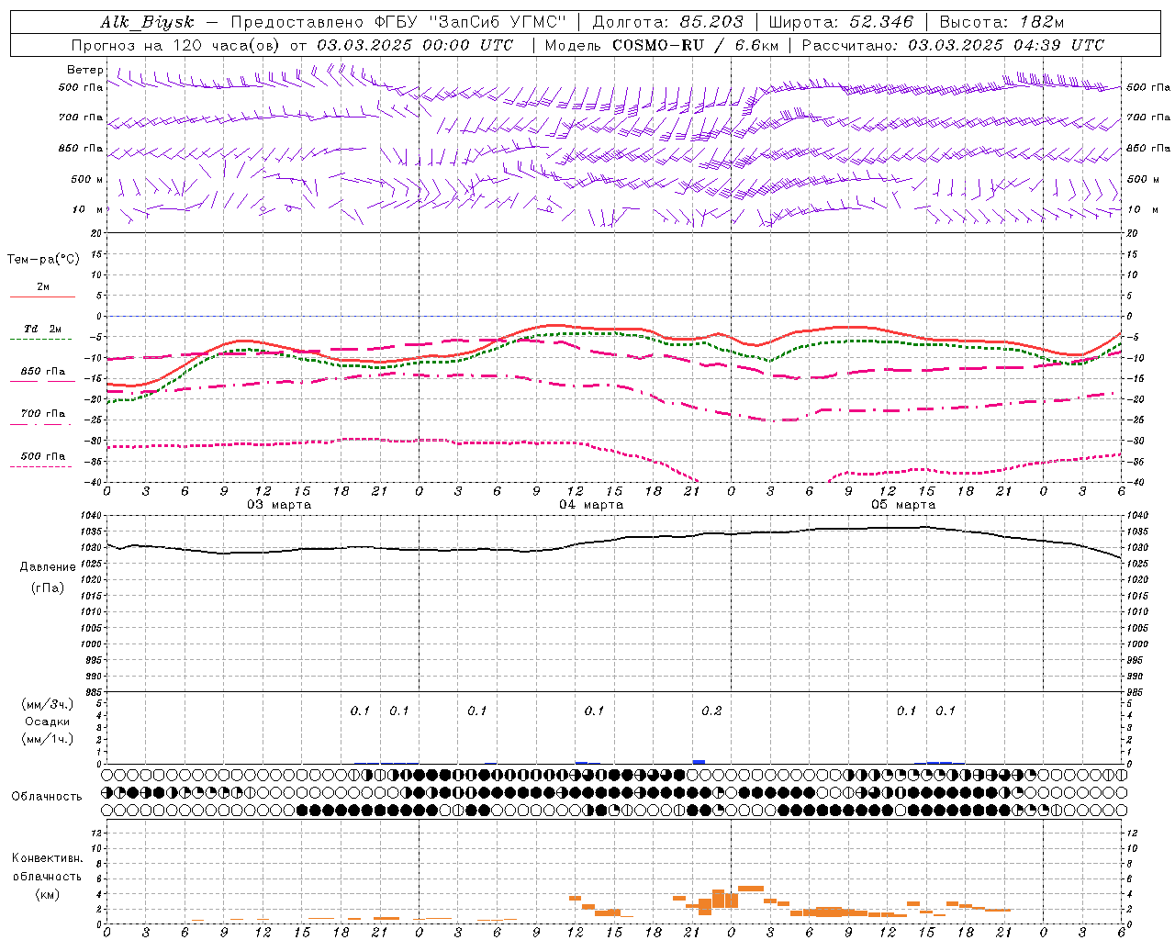This screenshot has height=940, width=1175.
Task: Click the 0.2 precipitation amount value
Action: coord(711,711)
